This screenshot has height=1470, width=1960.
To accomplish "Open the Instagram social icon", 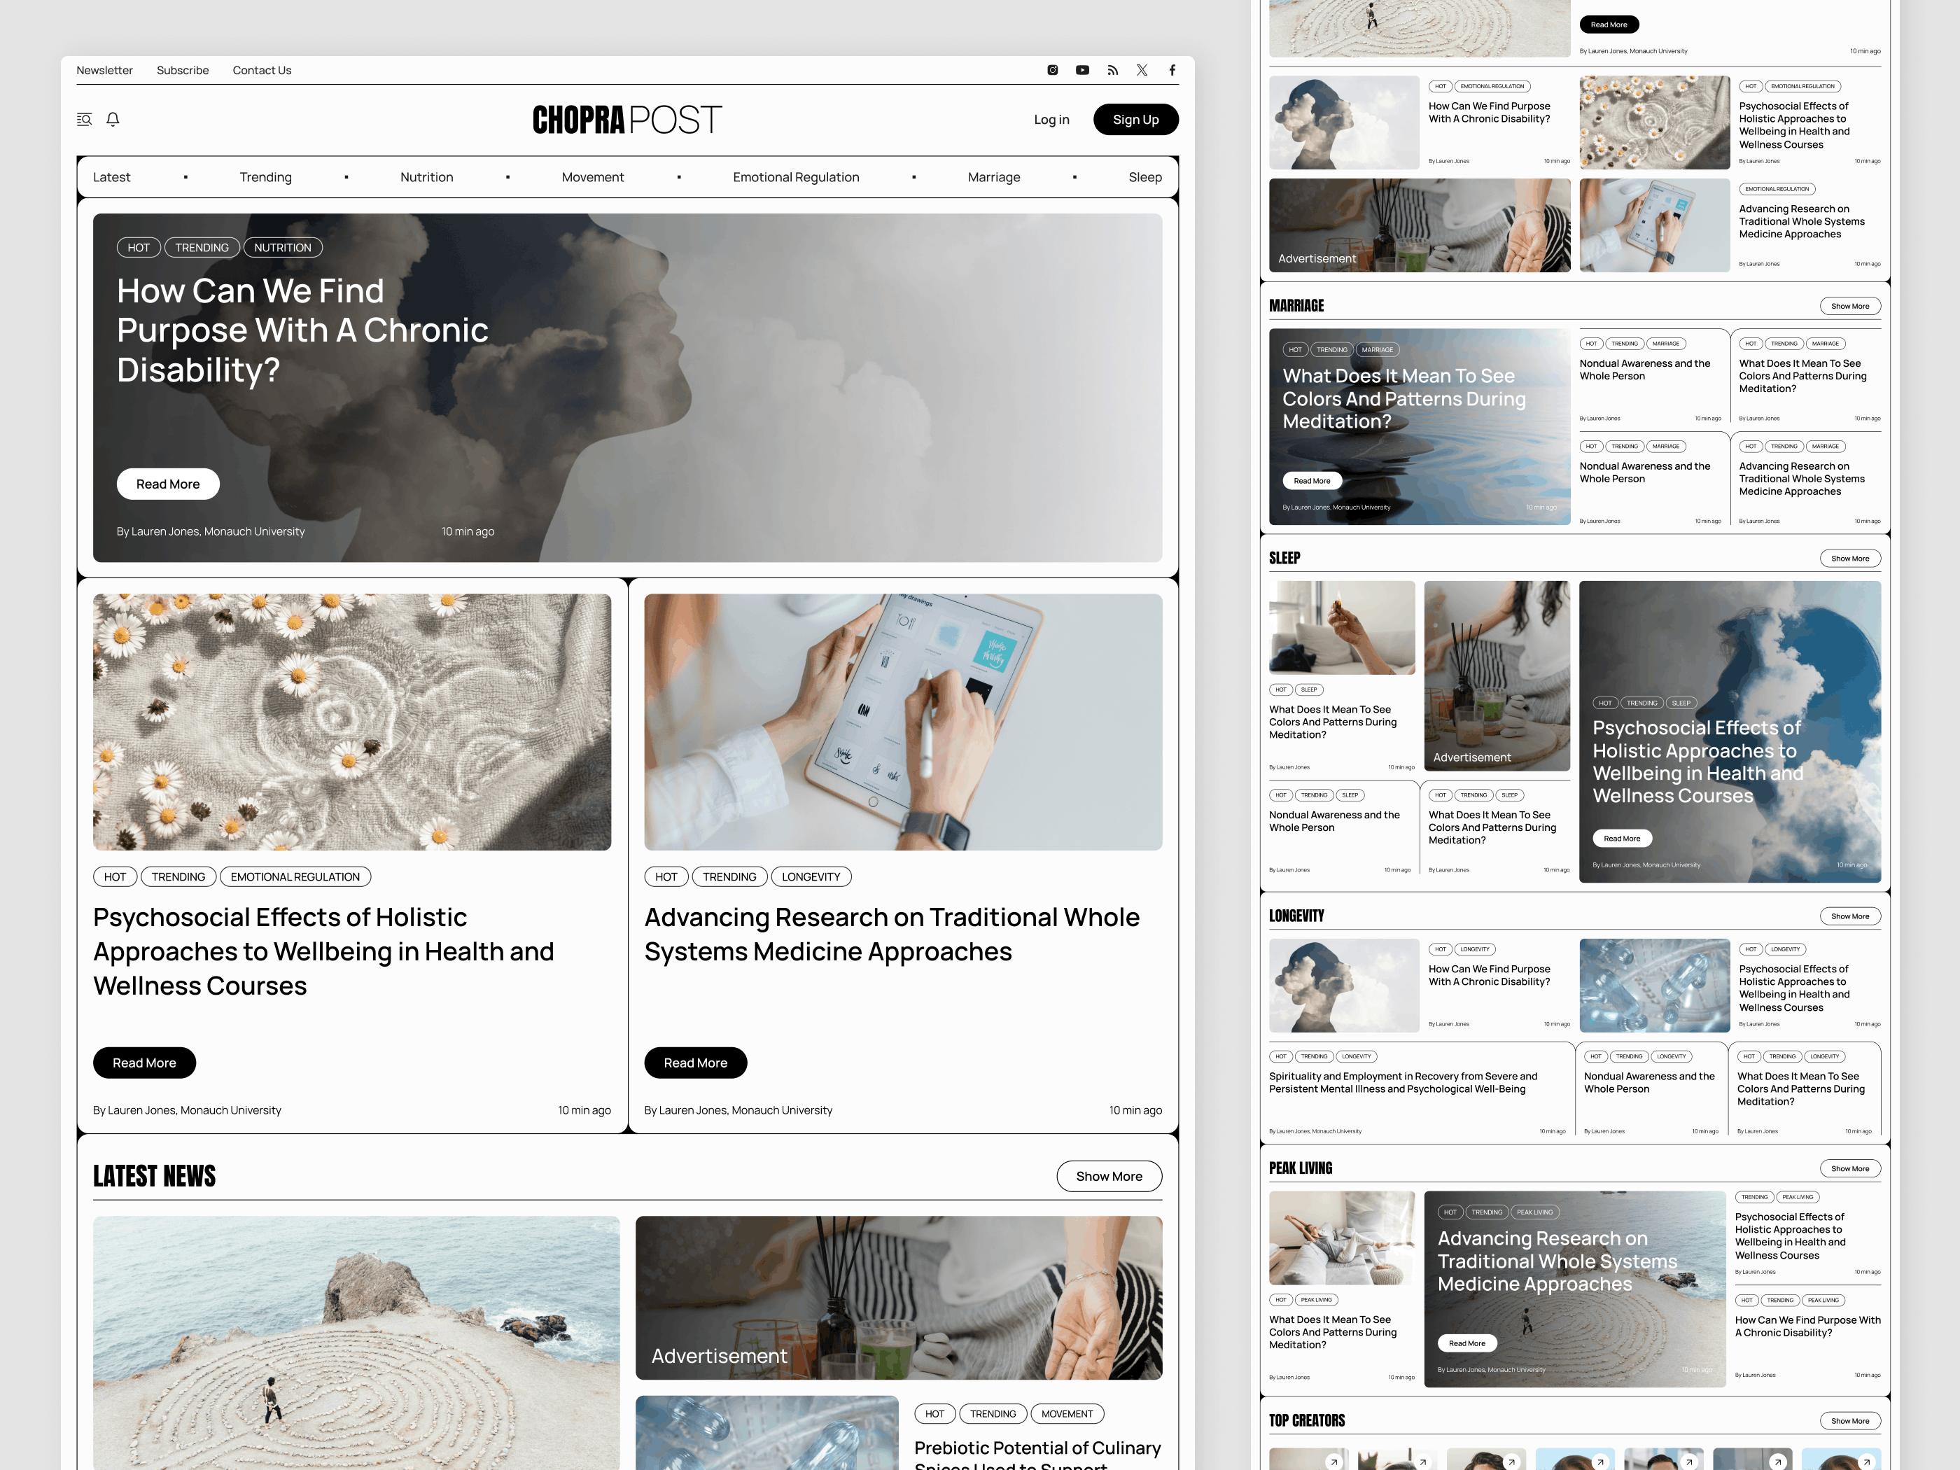I will point(1053,70).
